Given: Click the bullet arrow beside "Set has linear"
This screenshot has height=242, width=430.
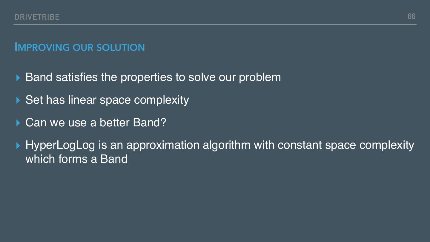Looking at the screenshot, I should tap(19, 100).
